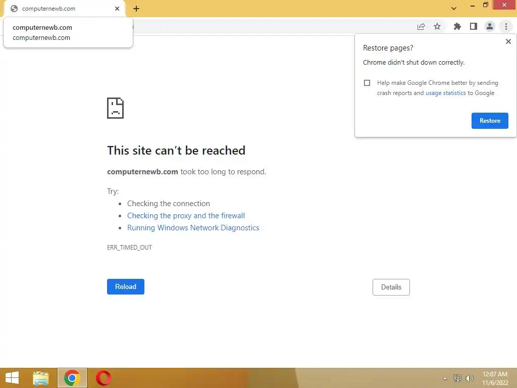
Task: Open the network tray icon
Action: pos(457,378)
